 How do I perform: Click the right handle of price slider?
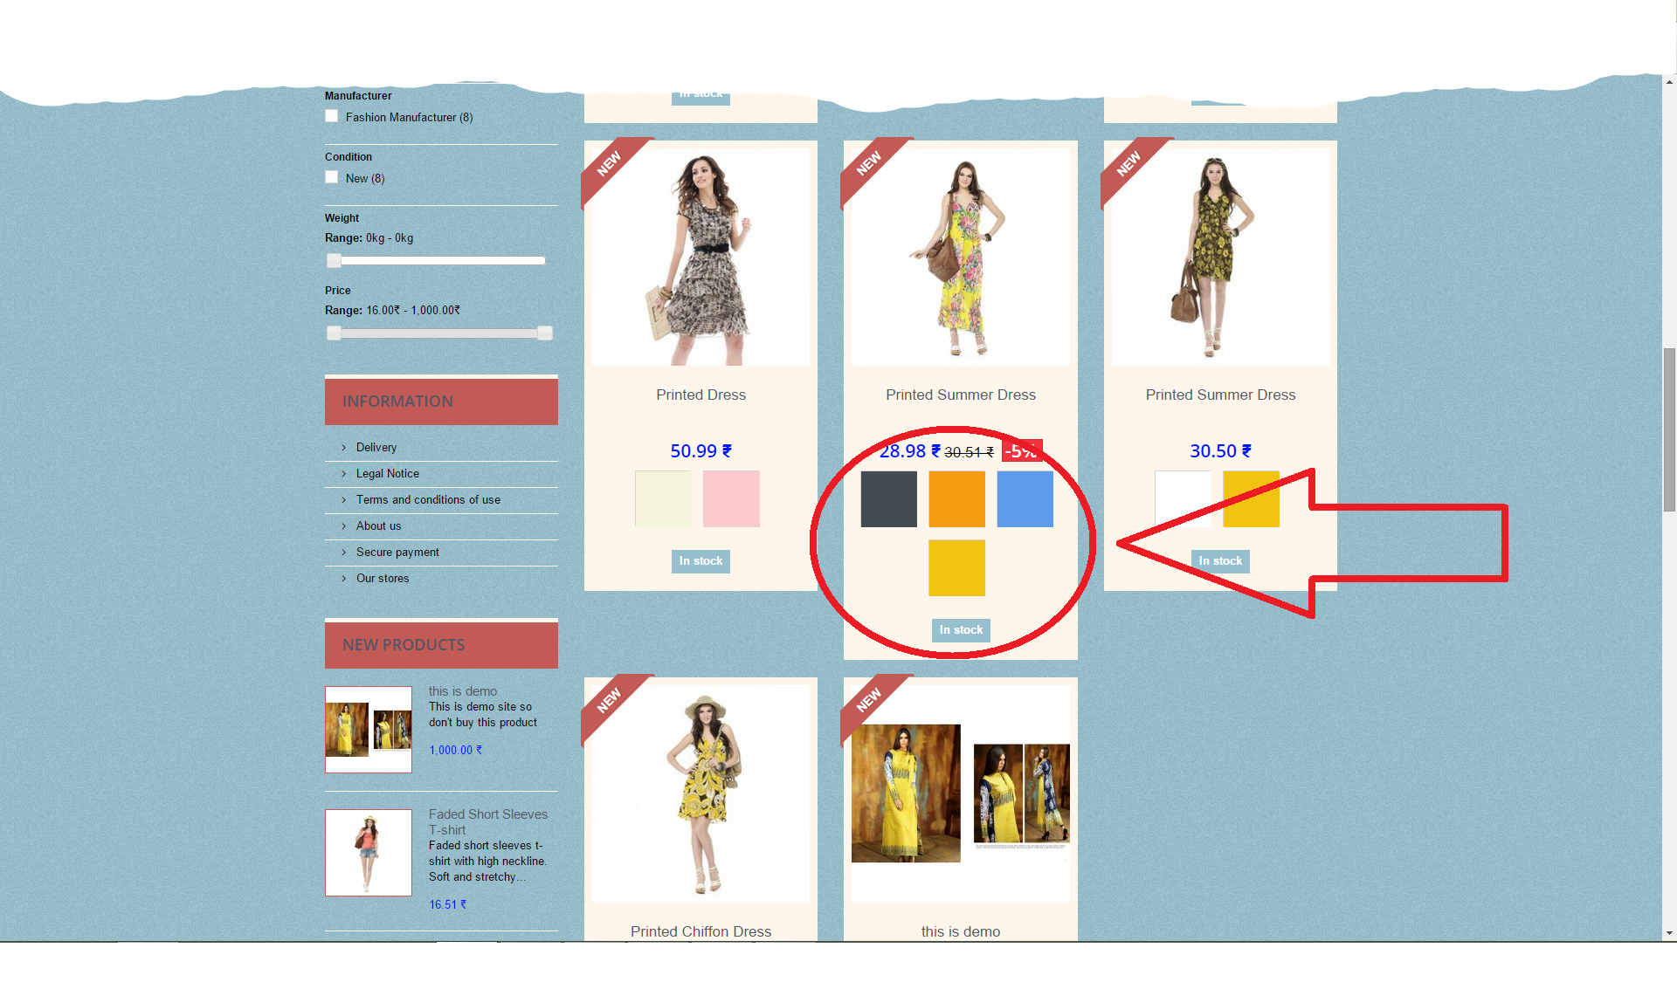click(545, 333)
